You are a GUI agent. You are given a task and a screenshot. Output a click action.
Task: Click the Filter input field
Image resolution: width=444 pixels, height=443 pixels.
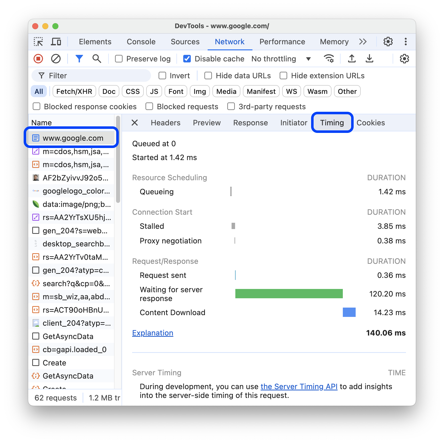(x=91, y=76)
